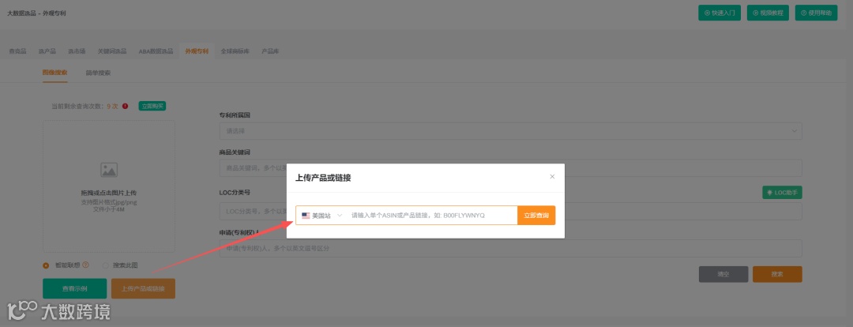This screenshot has width=853, height=327.
Task: Open the 专利所属国 dropdown
Action: click(x=510, y=130)
